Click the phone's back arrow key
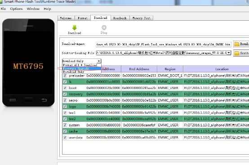The image size is (249, 165). click(44, 100)
